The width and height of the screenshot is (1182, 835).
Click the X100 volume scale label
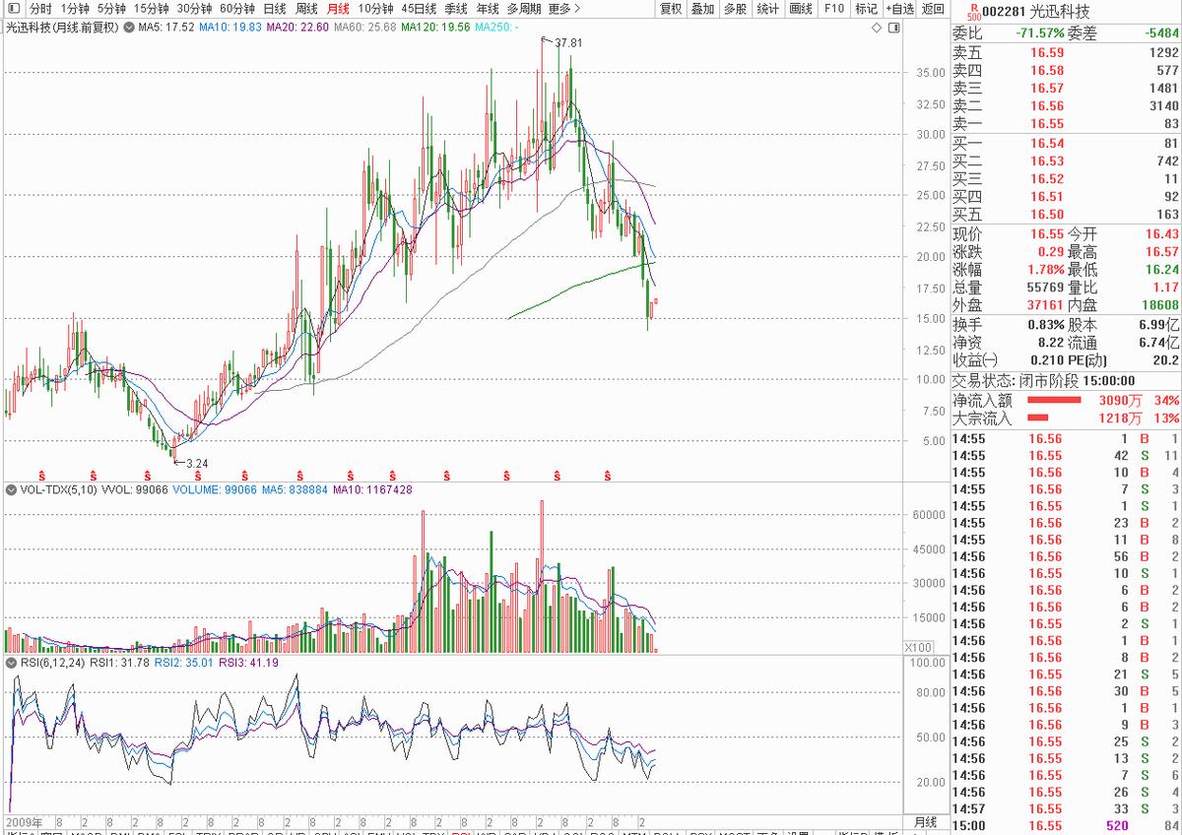tap(917, 647)
